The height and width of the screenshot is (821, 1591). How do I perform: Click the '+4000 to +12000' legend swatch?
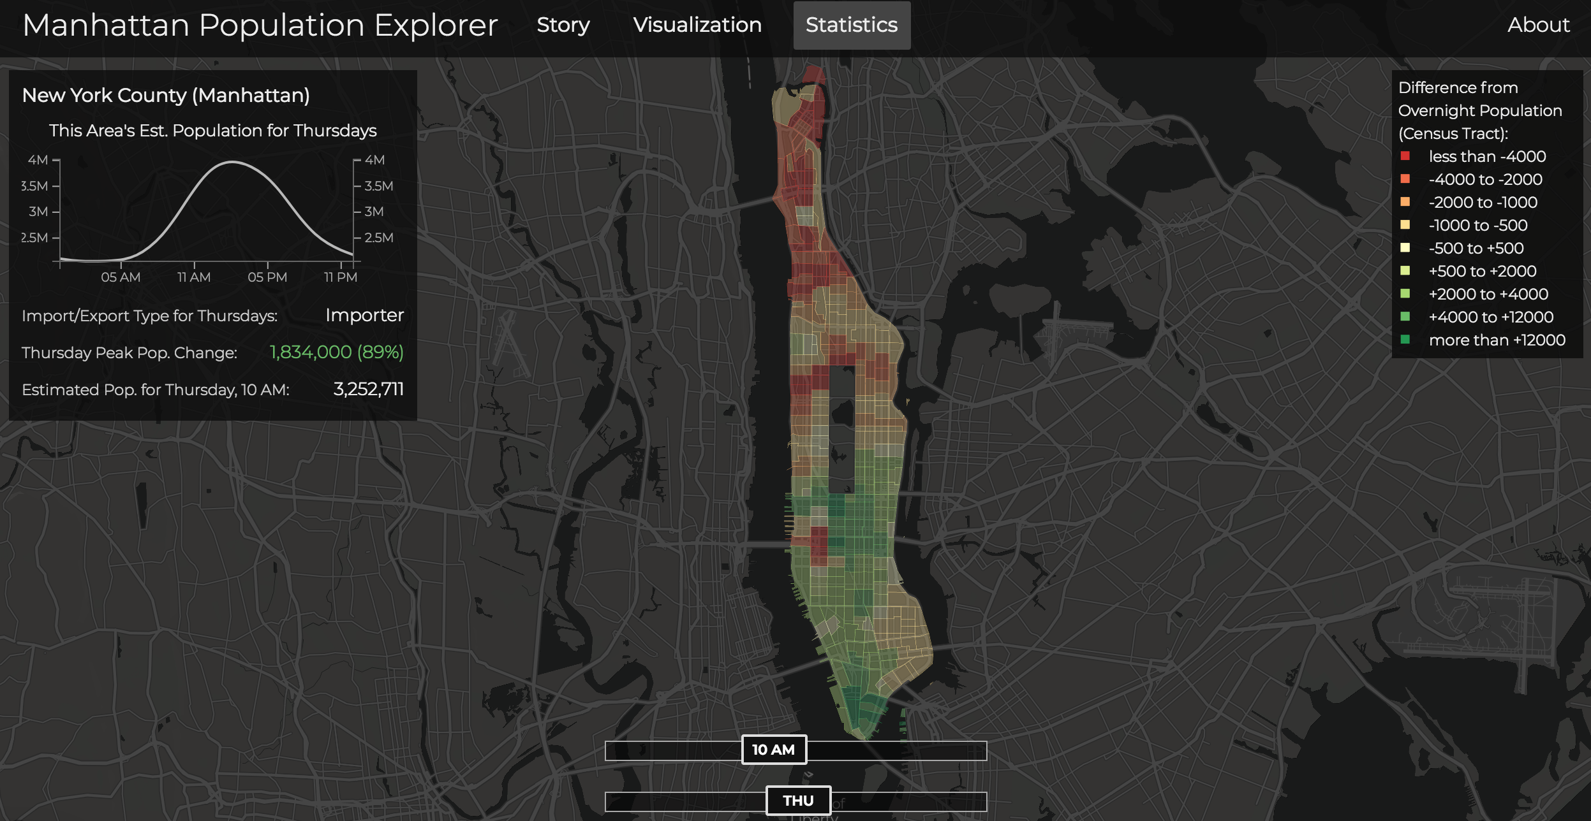pos(1405,317)
